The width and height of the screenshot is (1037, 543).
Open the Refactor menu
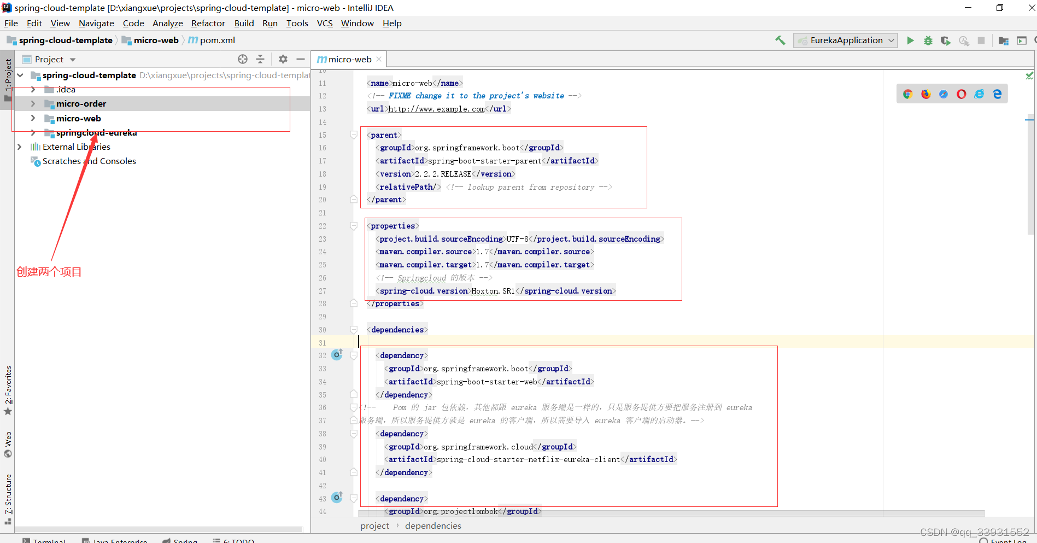pos(208,24)
